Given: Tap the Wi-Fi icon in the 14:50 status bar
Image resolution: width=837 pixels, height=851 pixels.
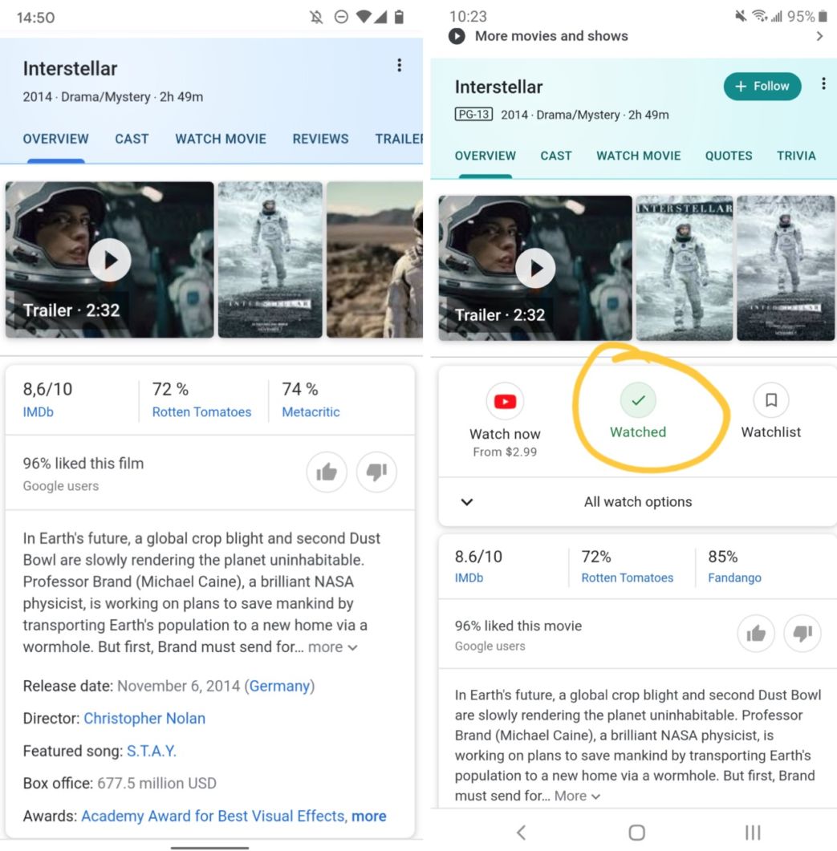Looking at the screenshot, I should 364,17.
